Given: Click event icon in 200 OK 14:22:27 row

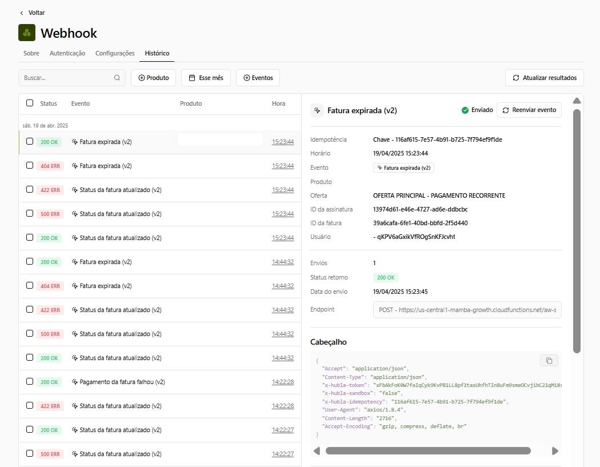Looking at the screenshot, I should point(75,430).
